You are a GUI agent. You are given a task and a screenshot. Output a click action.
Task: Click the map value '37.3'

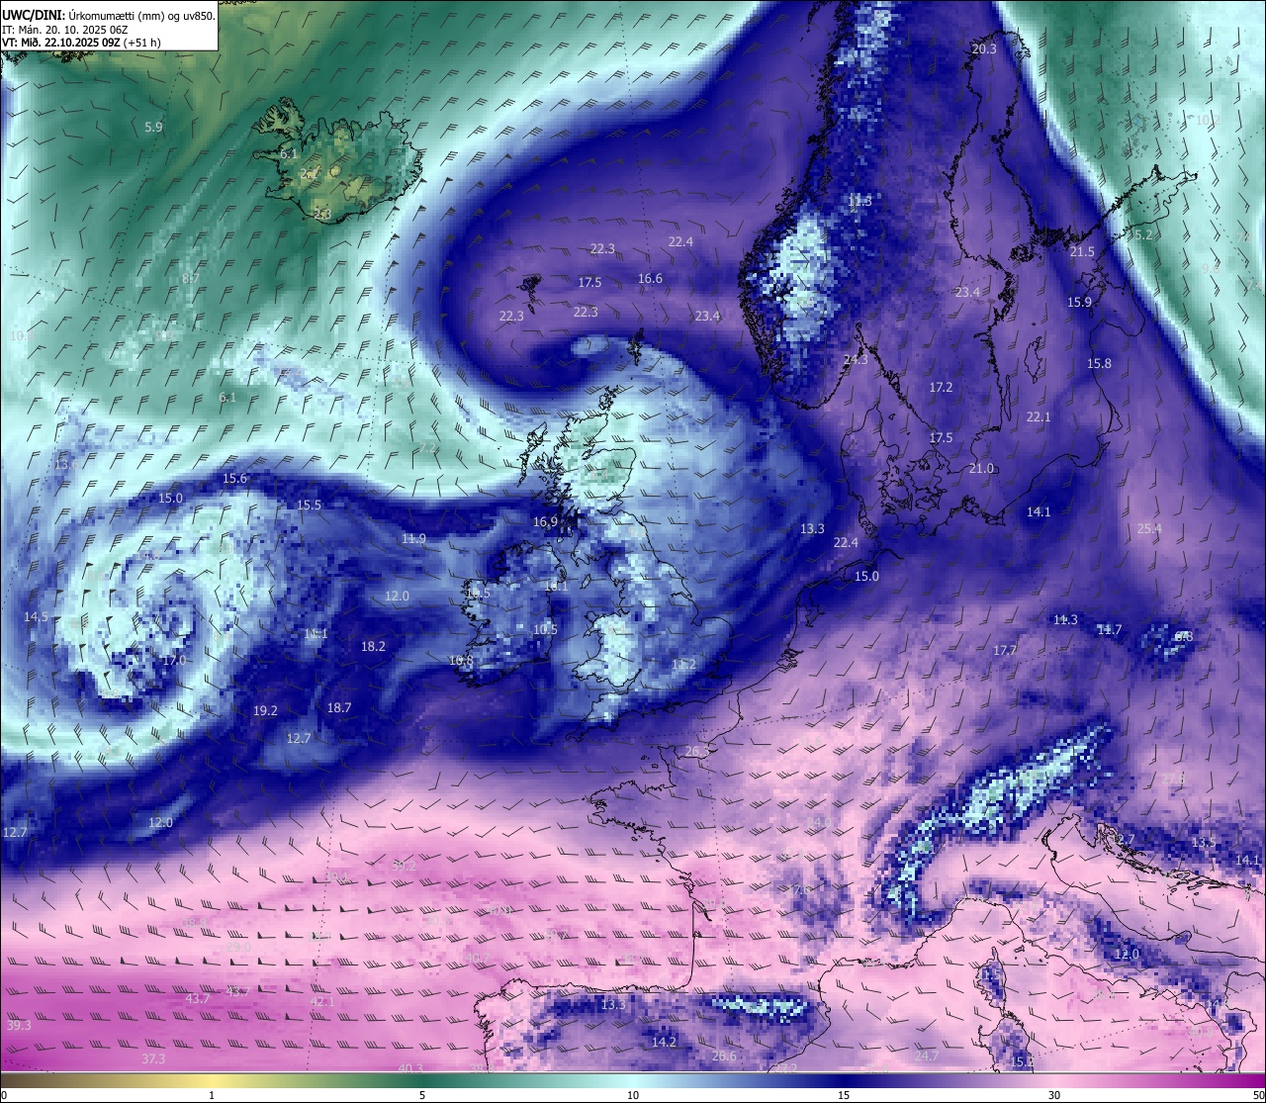point(153,1058)
